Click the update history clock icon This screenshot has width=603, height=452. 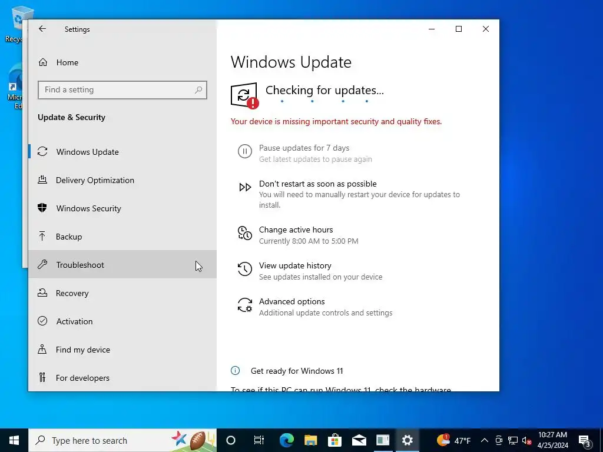(244, 269)
